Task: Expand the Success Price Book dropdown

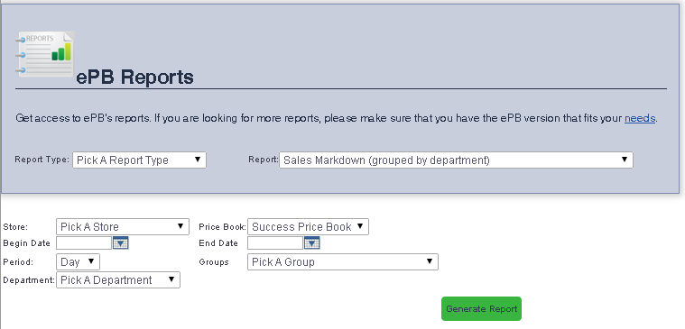Action: coord(308,227)
